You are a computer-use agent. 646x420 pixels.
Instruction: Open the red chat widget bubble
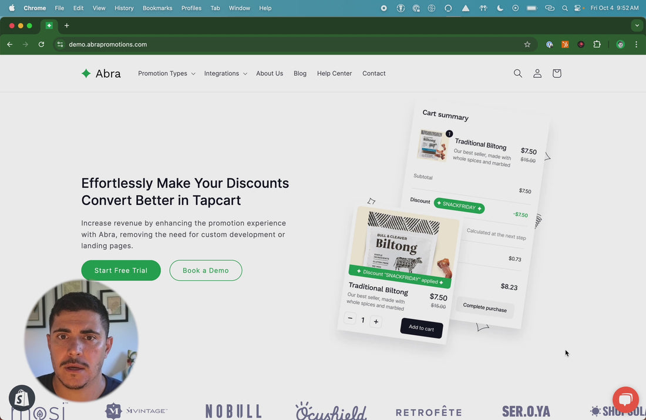(625, 400)
